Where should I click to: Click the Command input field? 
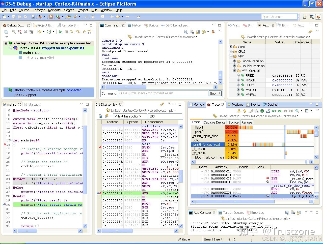pyautogui.click(x=163, y=93)
